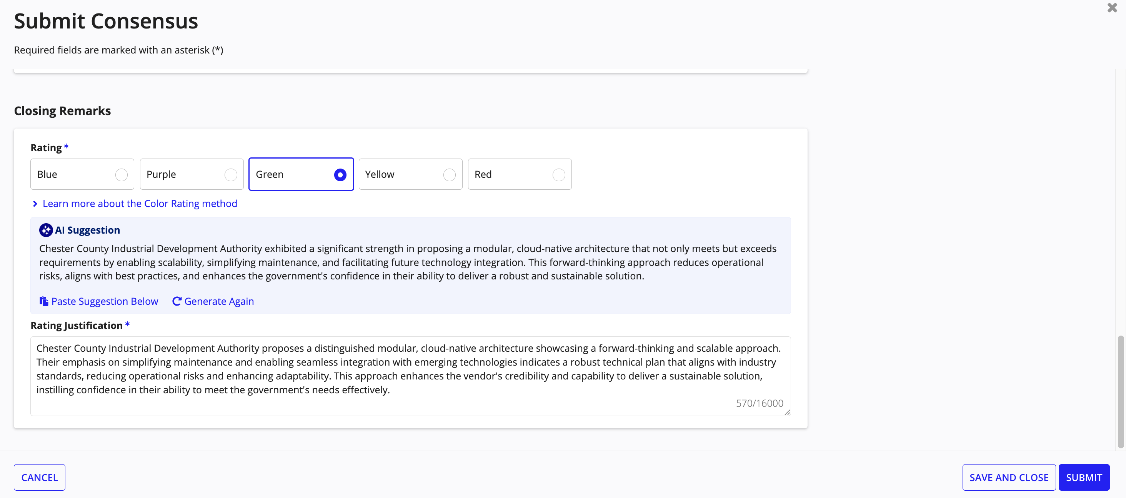Click the text area resize handle

coord(787,412)
